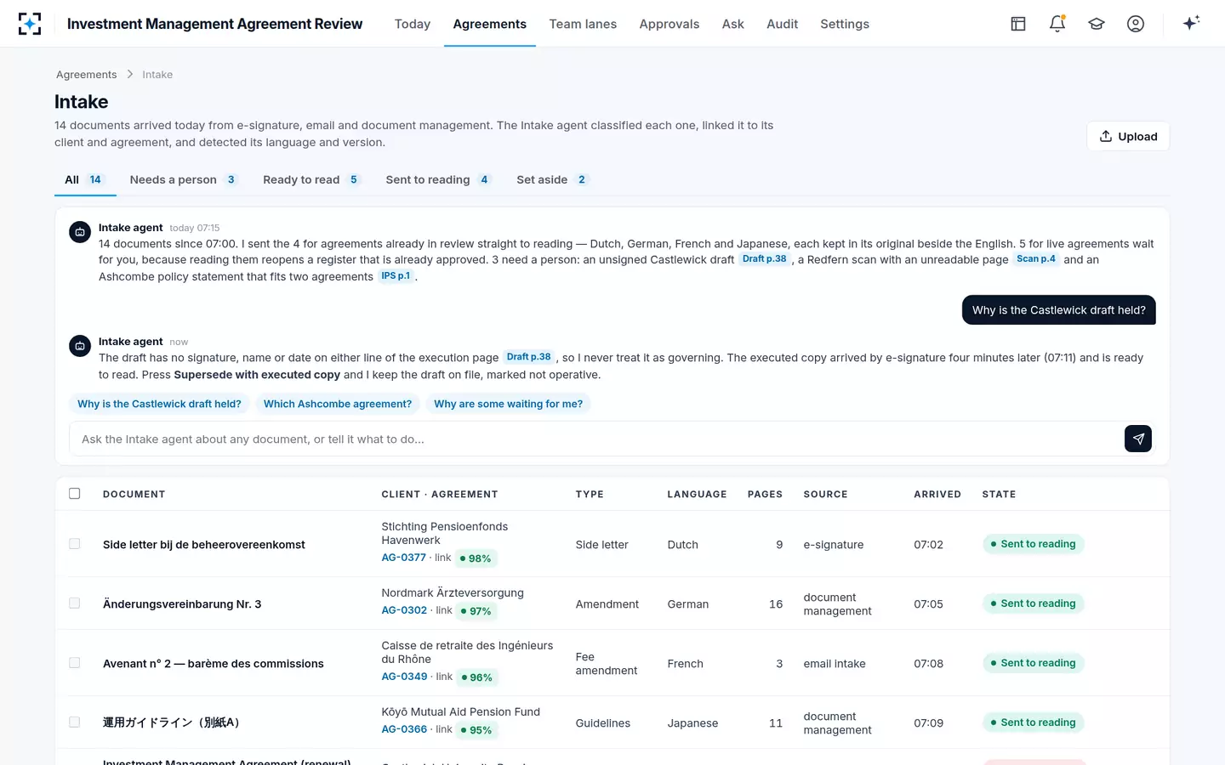This screenshot has width=1225, height=765.
Task: Open agreement AG-0377
Action: coord(404,558)
